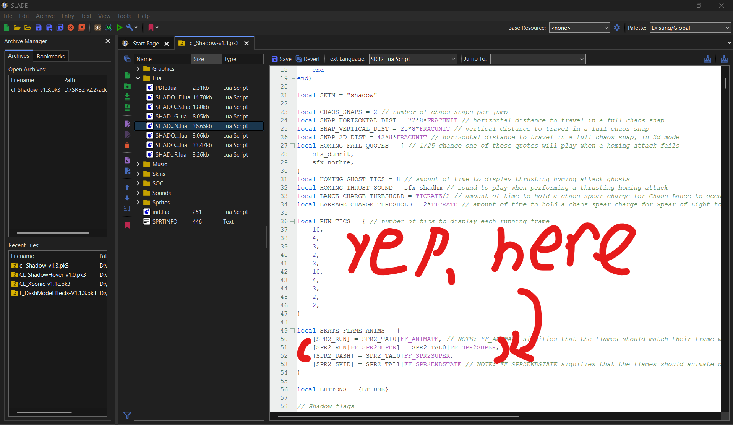Screen dimensions: 733x425
Task: Open the Jump To dropdown
Action: point(538,59)
